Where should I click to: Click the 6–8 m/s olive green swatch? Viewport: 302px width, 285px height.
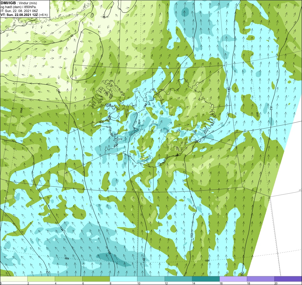coord(96,279)
